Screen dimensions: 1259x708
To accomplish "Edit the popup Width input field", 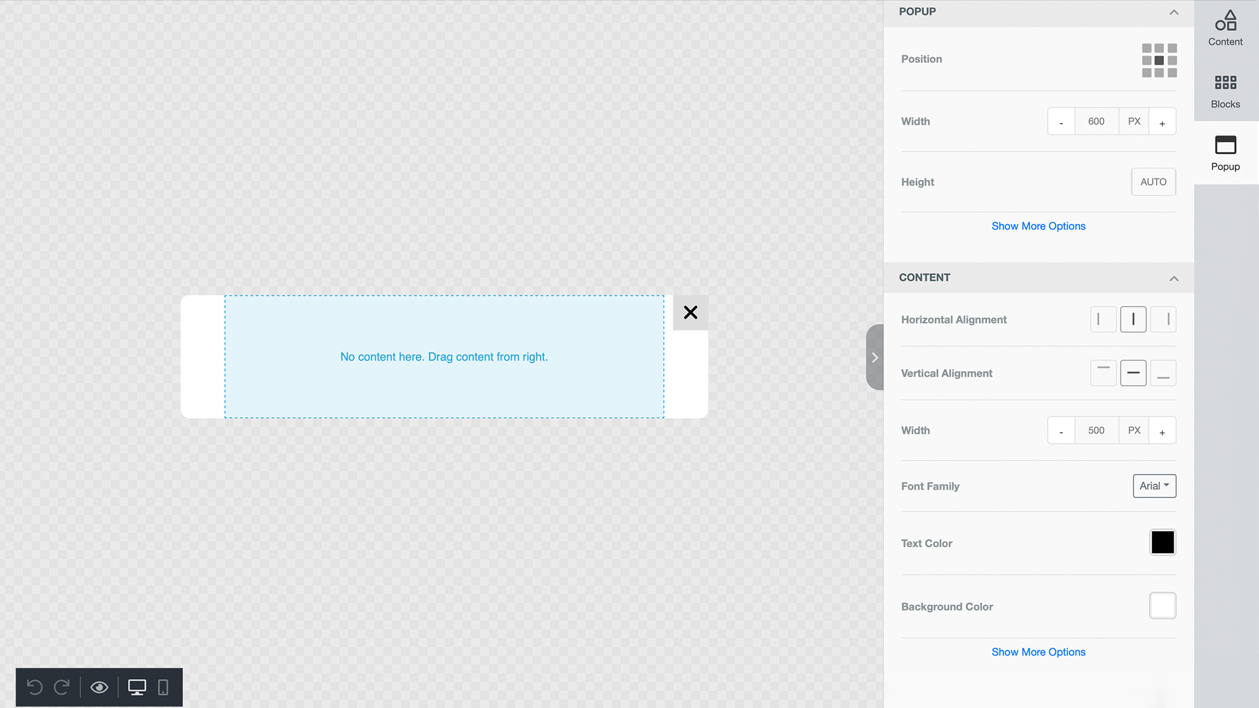I will 1096,121.
